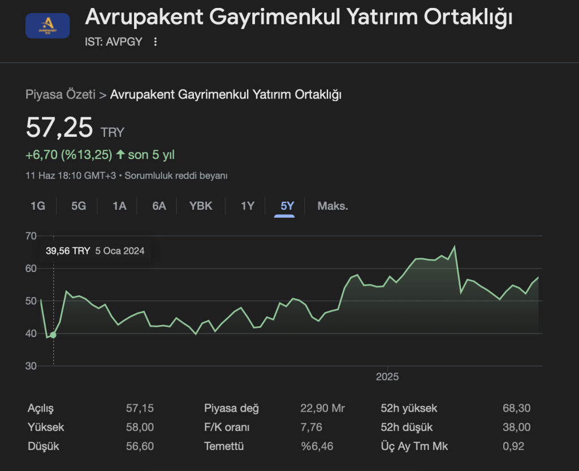
Task: Click the company title heading
Action: (299, 18)
